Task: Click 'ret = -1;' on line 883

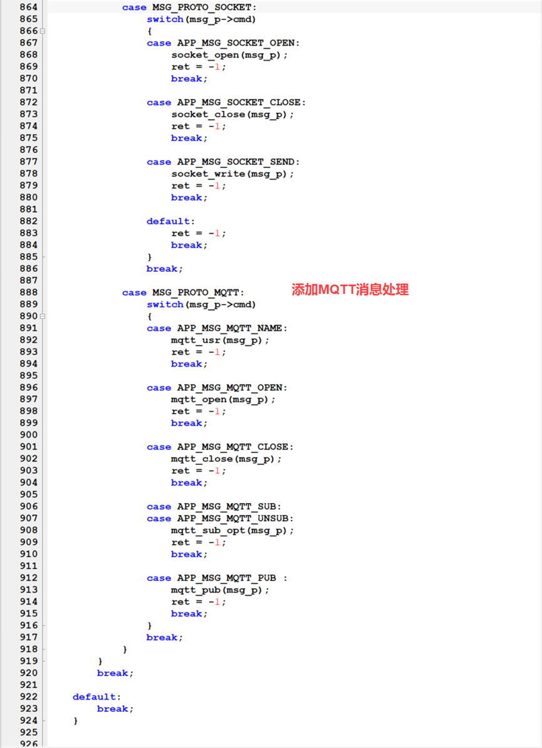Action: click(199, 233)
